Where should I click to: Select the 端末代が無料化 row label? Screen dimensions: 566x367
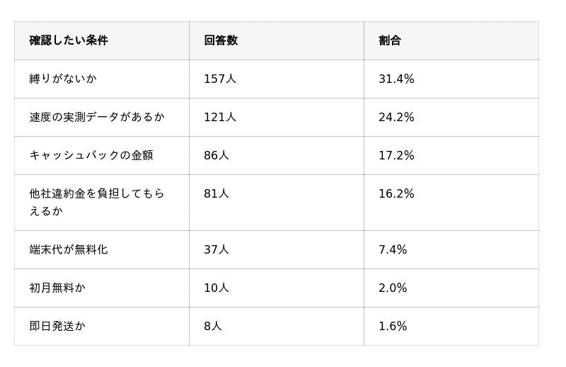pyautogui.click(x=69, y=249)
